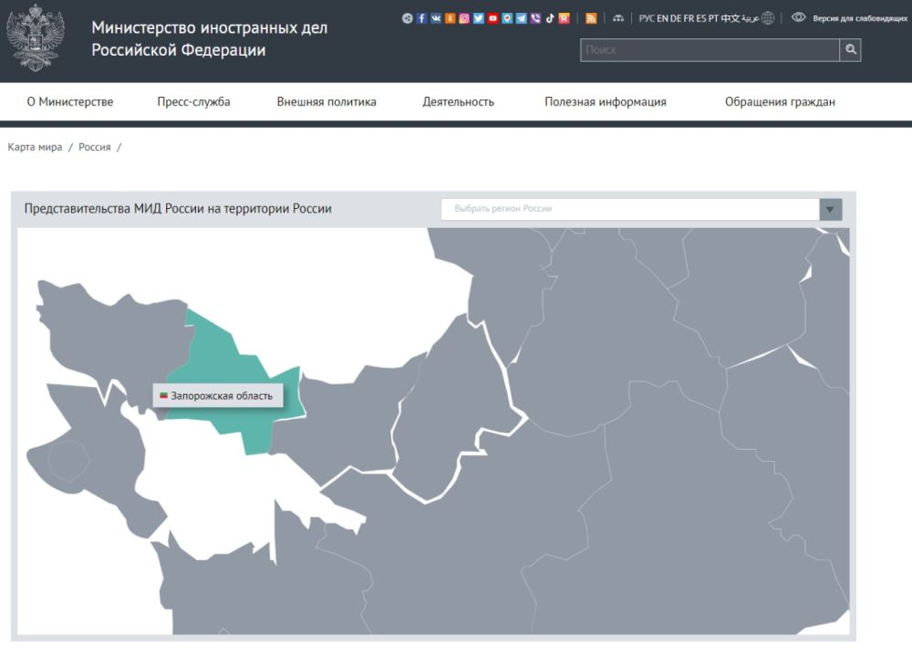912x657 pixels.
Task: Go to "Карта мира" breadcrumb link
Action: click(35, 147)
